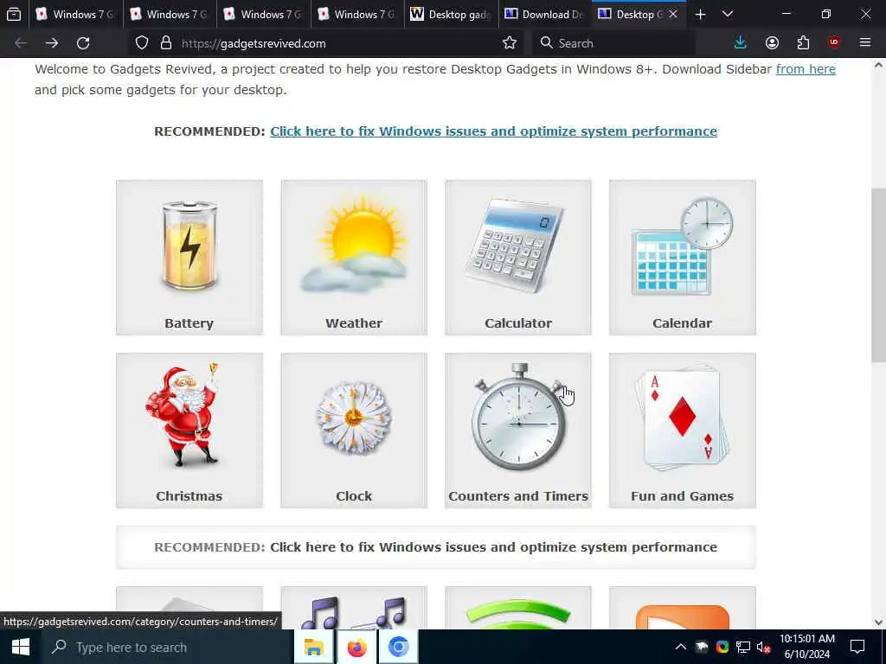Open the Firefox account icon
Viewport: 886px width, 664px height.
tap(772, 43)
